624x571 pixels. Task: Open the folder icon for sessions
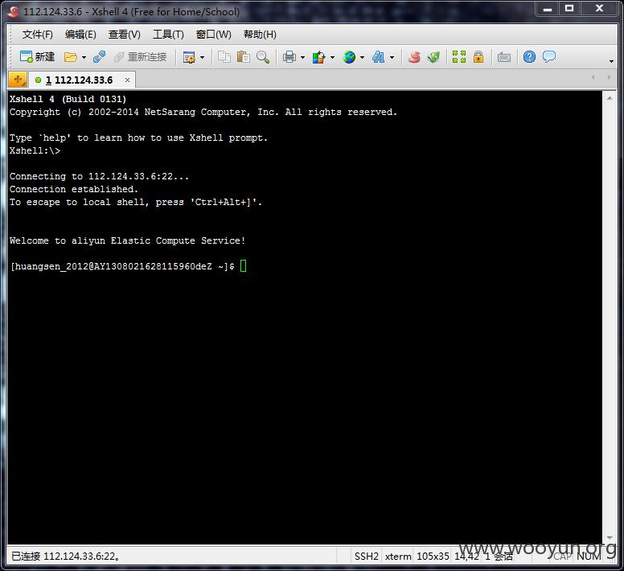pyautogui.click(x=71, y=57)
